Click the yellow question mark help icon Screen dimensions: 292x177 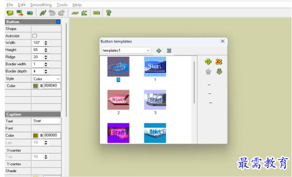click(108, 13)
